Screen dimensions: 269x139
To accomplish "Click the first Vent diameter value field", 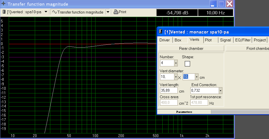I will tap(167, 77).
